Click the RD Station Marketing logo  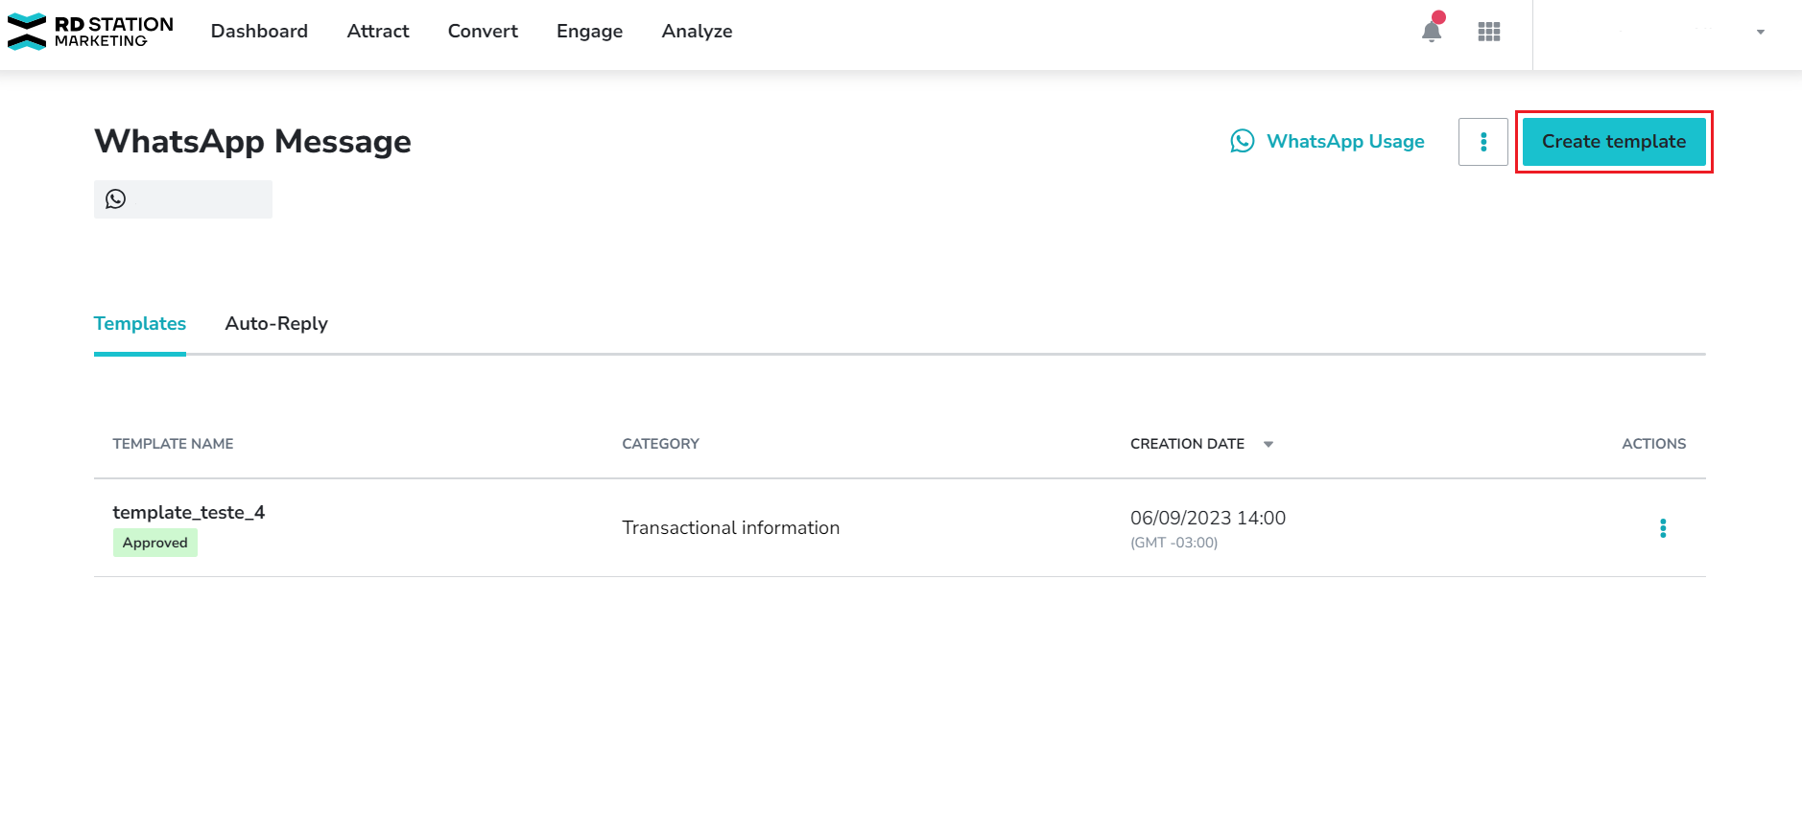point(90,31)
